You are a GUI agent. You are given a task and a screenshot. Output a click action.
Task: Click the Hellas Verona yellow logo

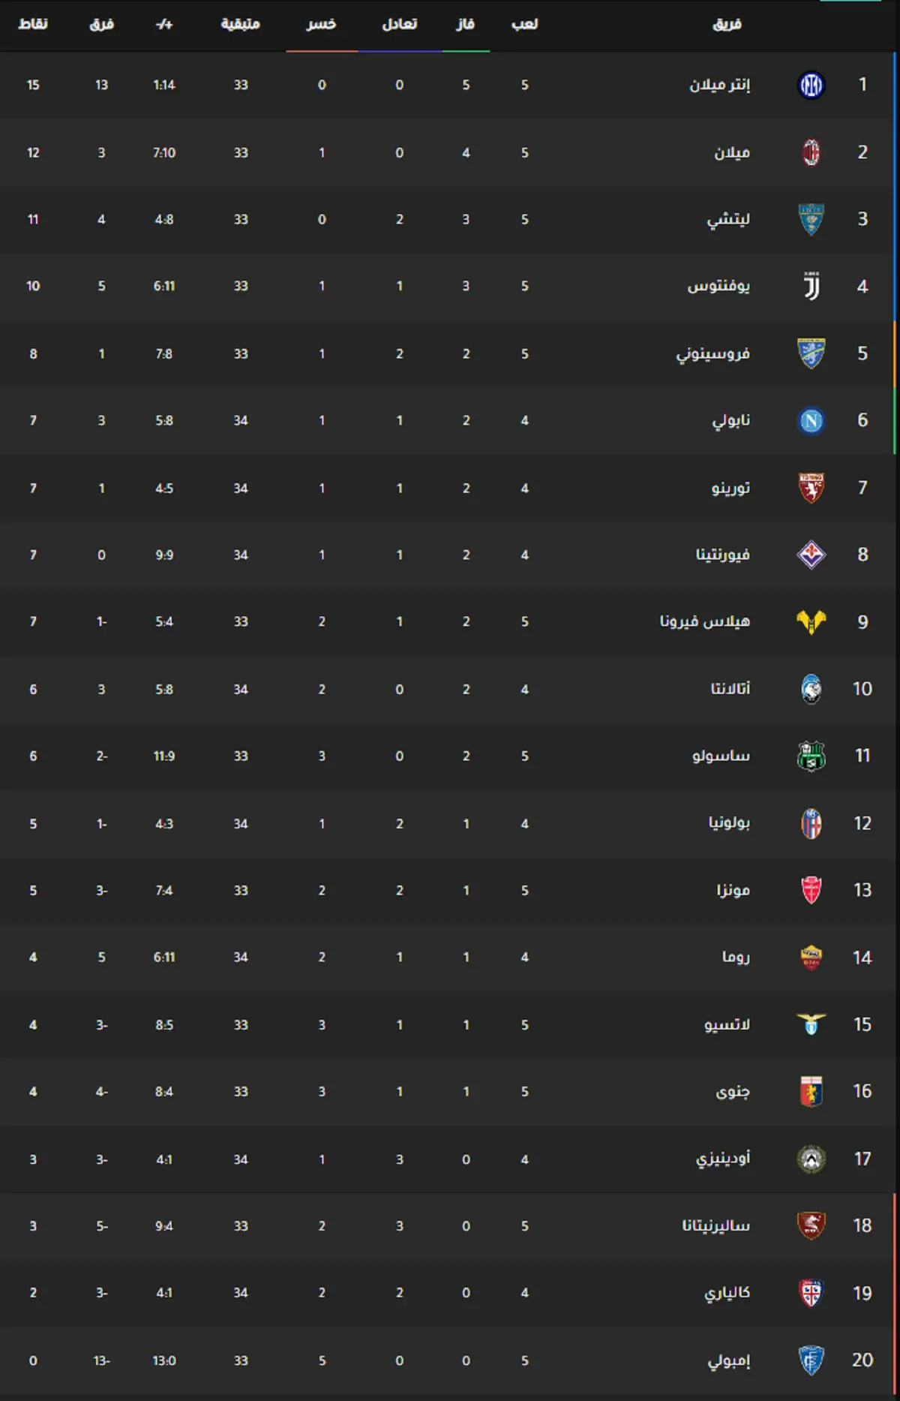pyautogui.click(x=811, y=621)
